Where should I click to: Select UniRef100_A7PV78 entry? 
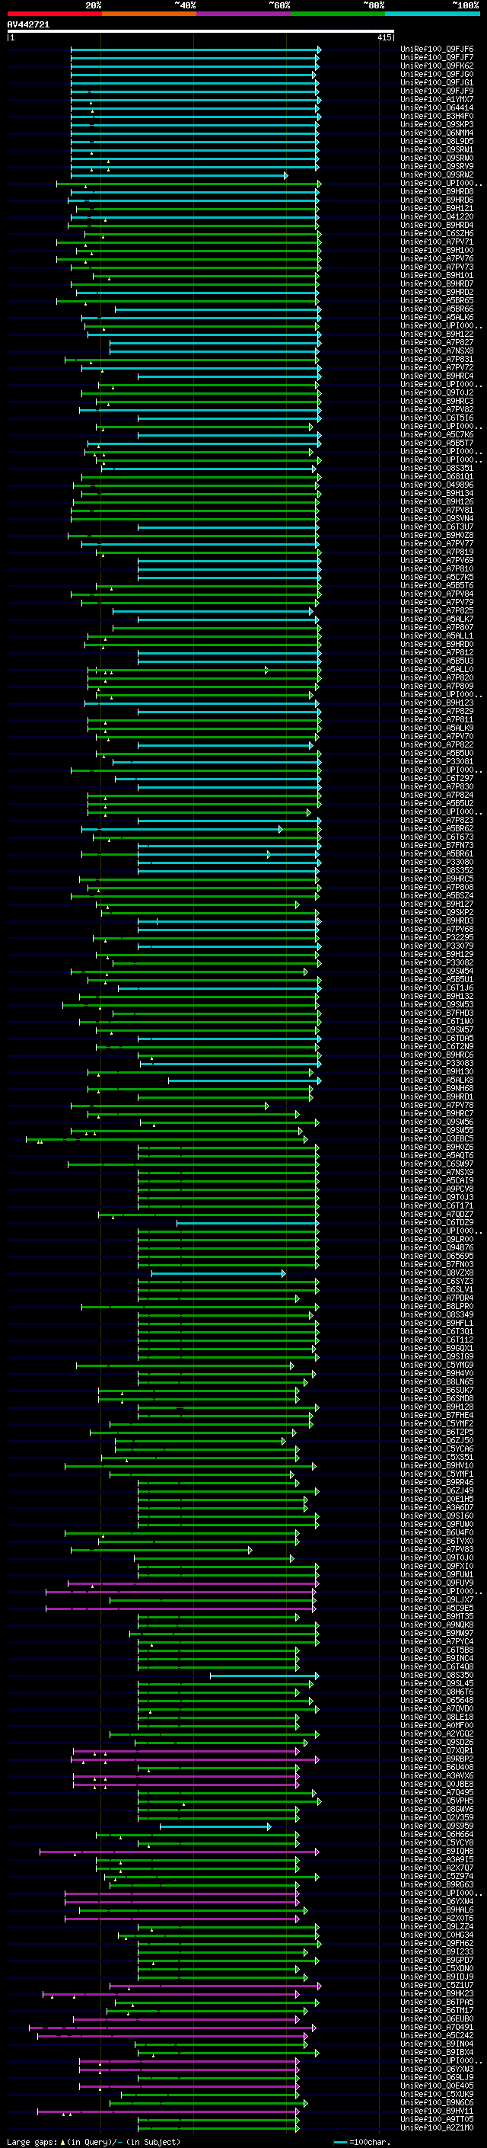pyautogui.click(x=437, y=1105)
